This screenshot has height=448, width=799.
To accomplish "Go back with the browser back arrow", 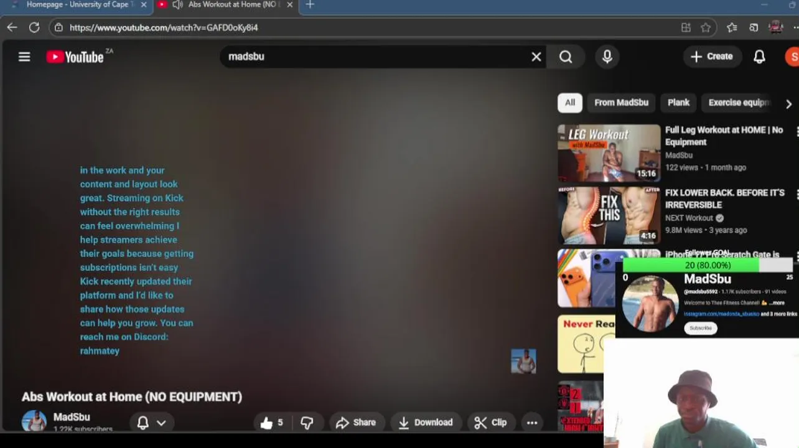I will (12, 27).
